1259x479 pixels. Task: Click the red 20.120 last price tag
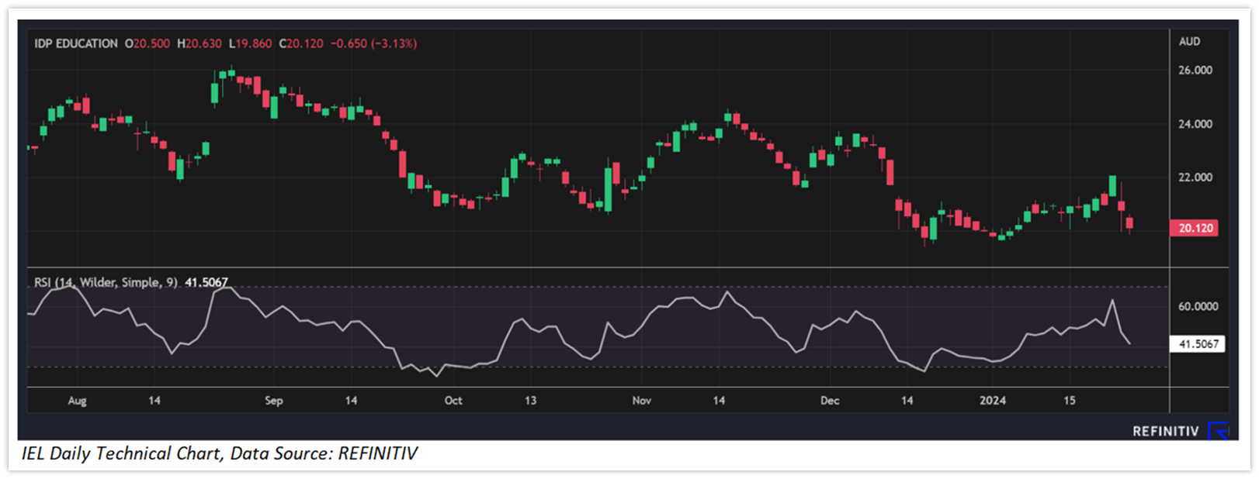coord(1195,228)
